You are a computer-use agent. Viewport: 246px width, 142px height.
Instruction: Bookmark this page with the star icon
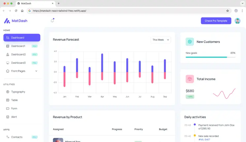point(228,11)
